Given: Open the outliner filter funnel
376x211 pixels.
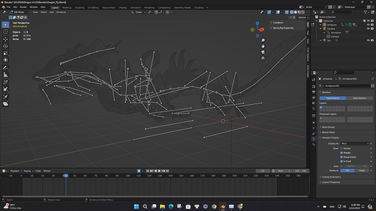Looking at the screenshot, I should pyautogui.click(x=365, y=12).
